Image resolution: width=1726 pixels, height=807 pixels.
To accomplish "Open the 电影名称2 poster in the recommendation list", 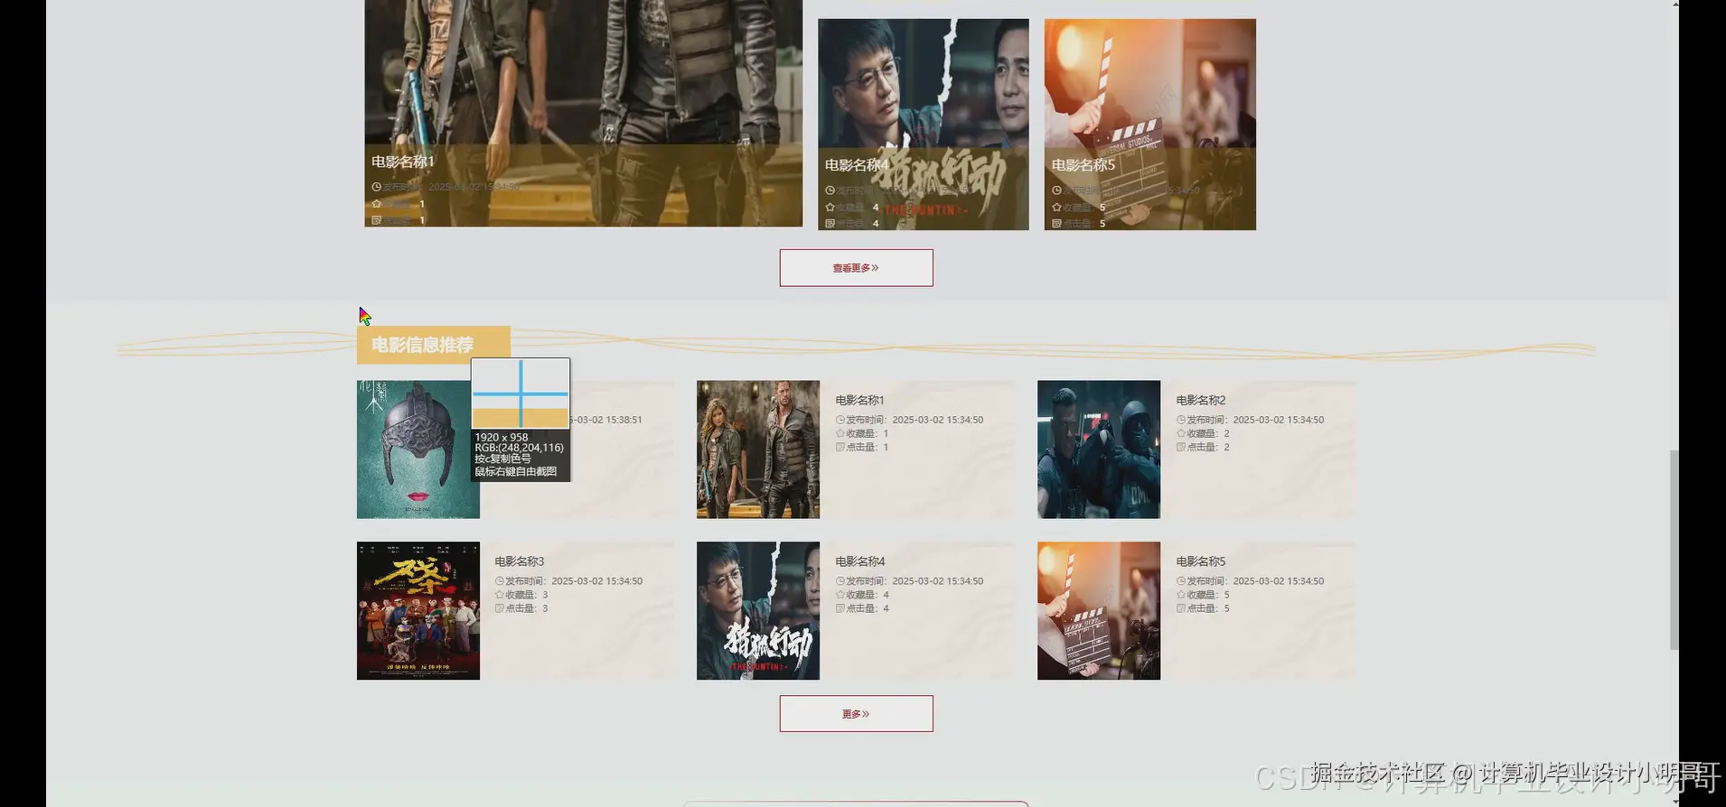I will 1099,450.
